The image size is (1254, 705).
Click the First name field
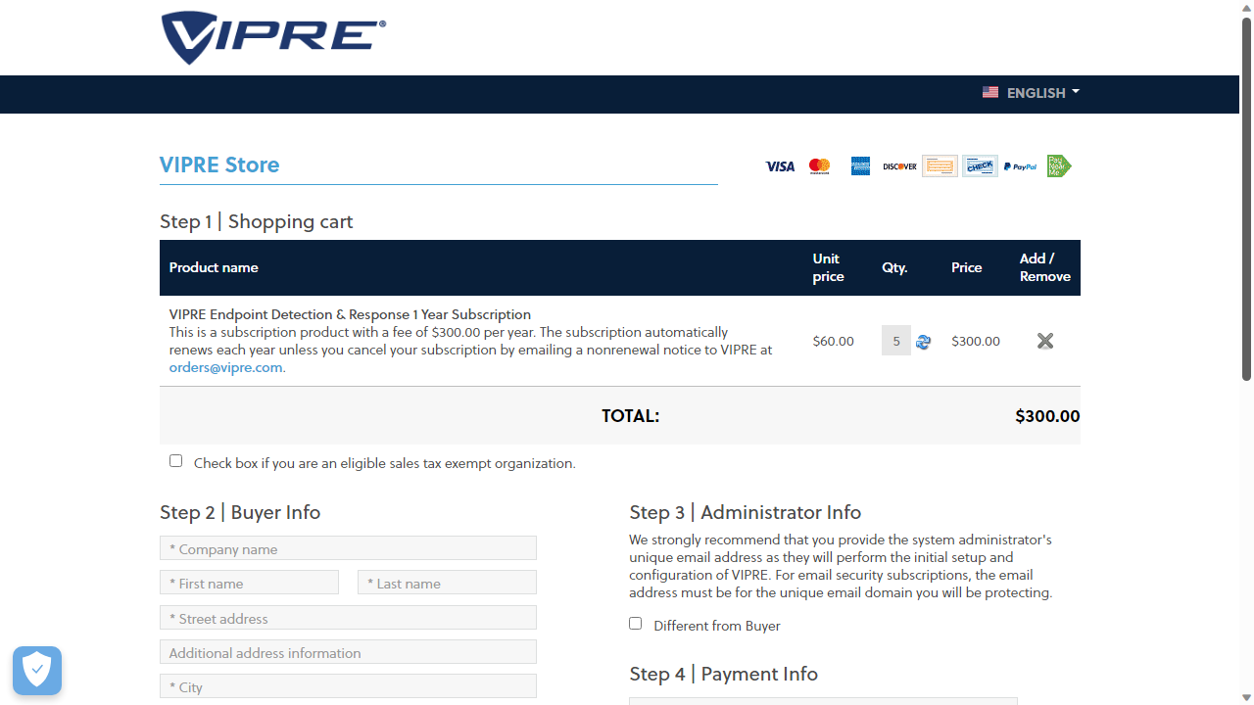click(249, 583)
